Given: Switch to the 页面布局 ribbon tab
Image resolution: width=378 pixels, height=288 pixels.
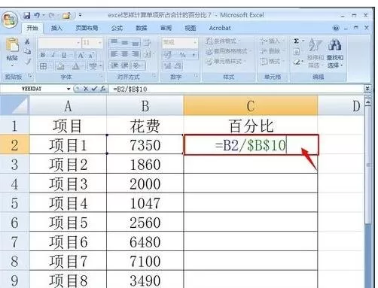Looking at the screenshot, I should pyautogui.click(x=87, y=28).
